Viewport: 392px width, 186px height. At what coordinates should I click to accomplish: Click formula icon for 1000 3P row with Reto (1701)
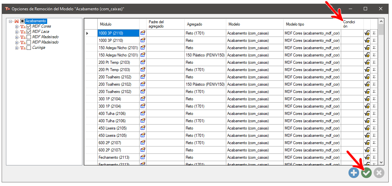pos(367,33)
